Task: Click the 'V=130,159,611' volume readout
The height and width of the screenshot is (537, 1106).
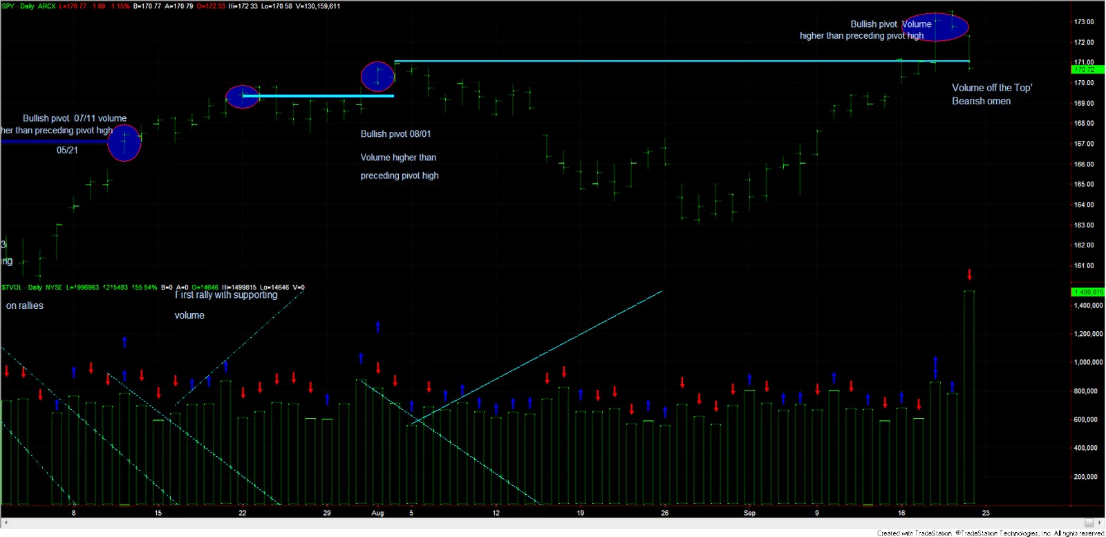Action: tap(318, 6)
